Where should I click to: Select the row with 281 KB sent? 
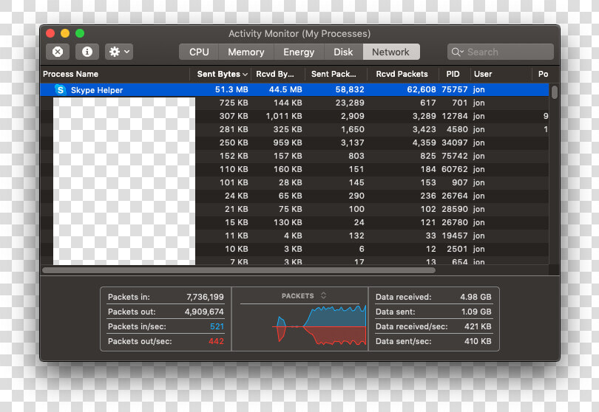(x=294, y=129)
